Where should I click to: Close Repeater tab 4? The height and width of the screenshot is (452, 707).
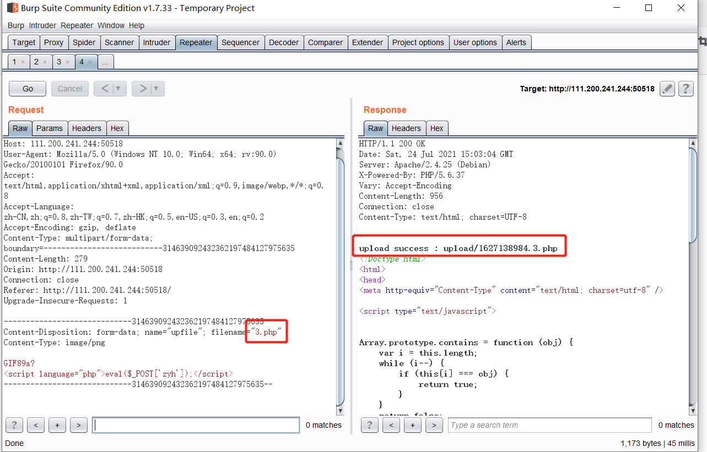90,62
